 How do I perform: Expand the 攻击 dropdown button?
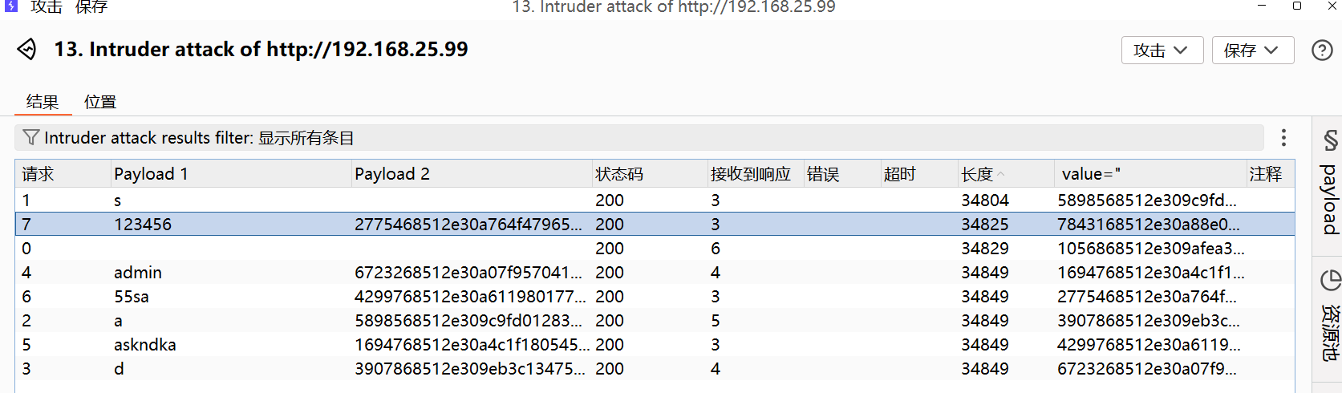[x=1161, y=51]
